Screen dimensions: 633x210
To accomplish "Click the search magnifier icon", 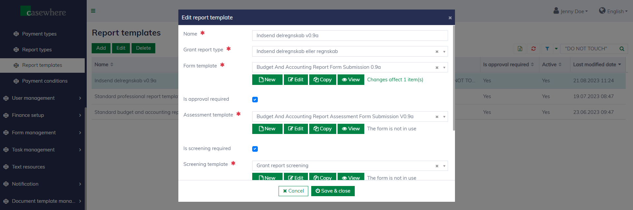I will point(622,49).
